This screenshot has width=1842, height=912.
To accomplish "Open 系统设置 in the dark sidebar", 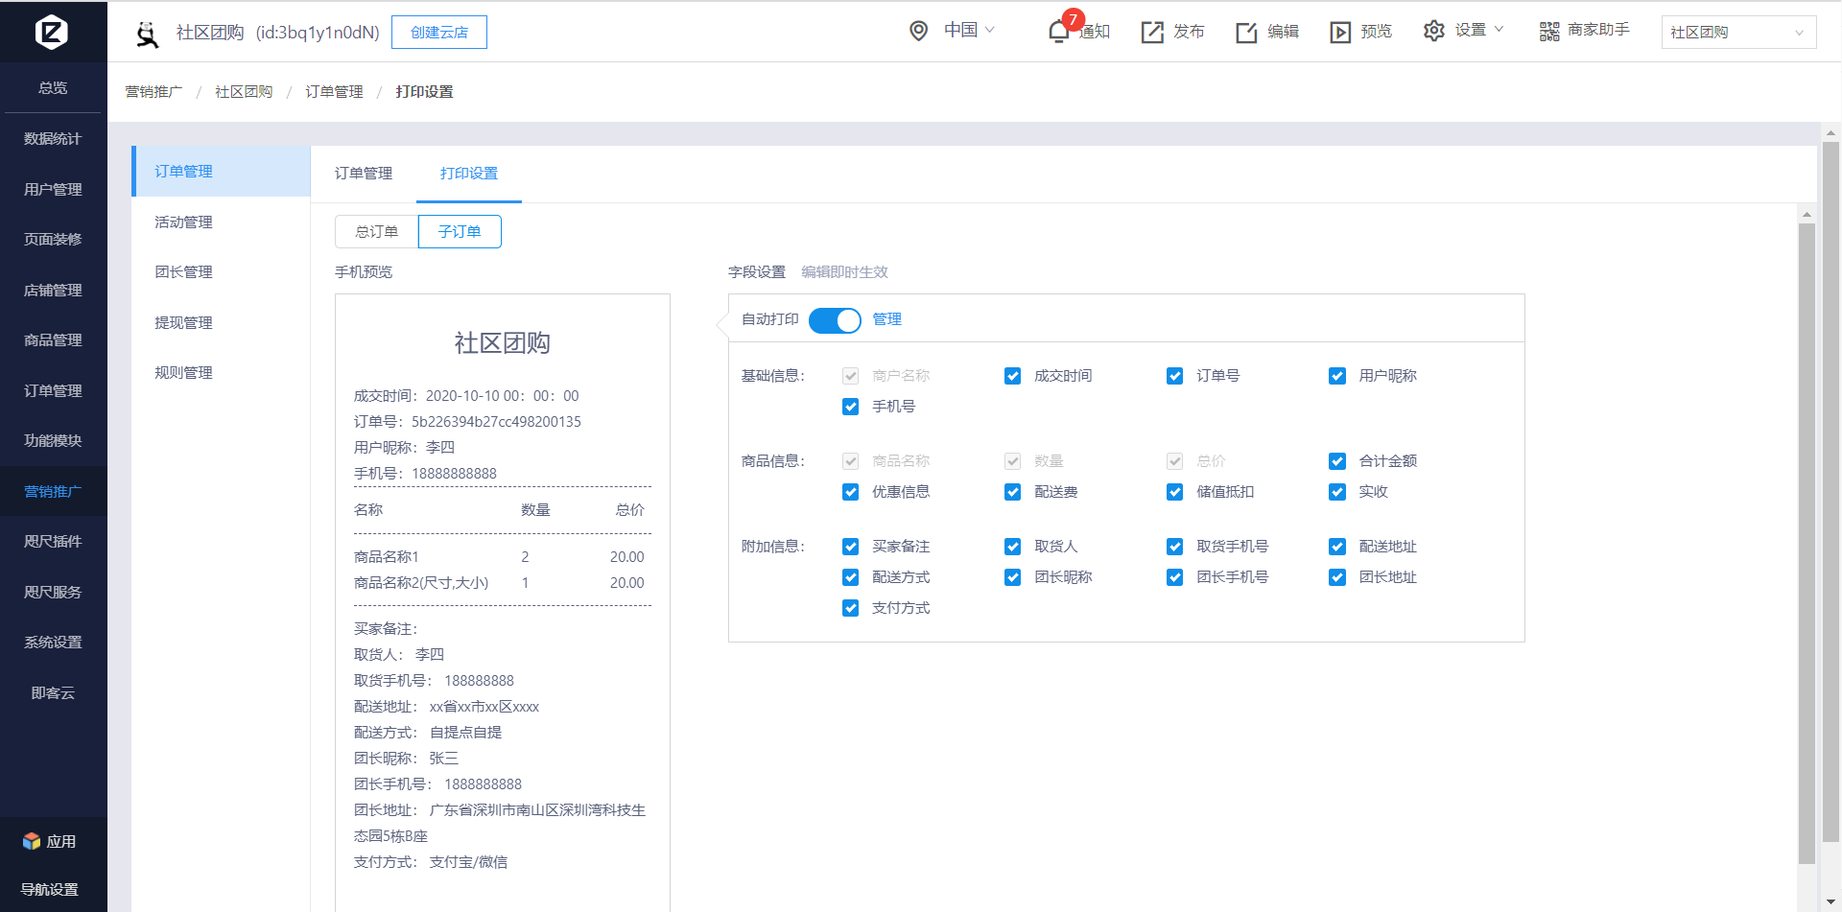I will tap(54, 643).
